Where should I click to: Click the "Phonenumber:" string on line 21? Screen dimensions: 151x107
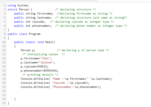[63, 87]
